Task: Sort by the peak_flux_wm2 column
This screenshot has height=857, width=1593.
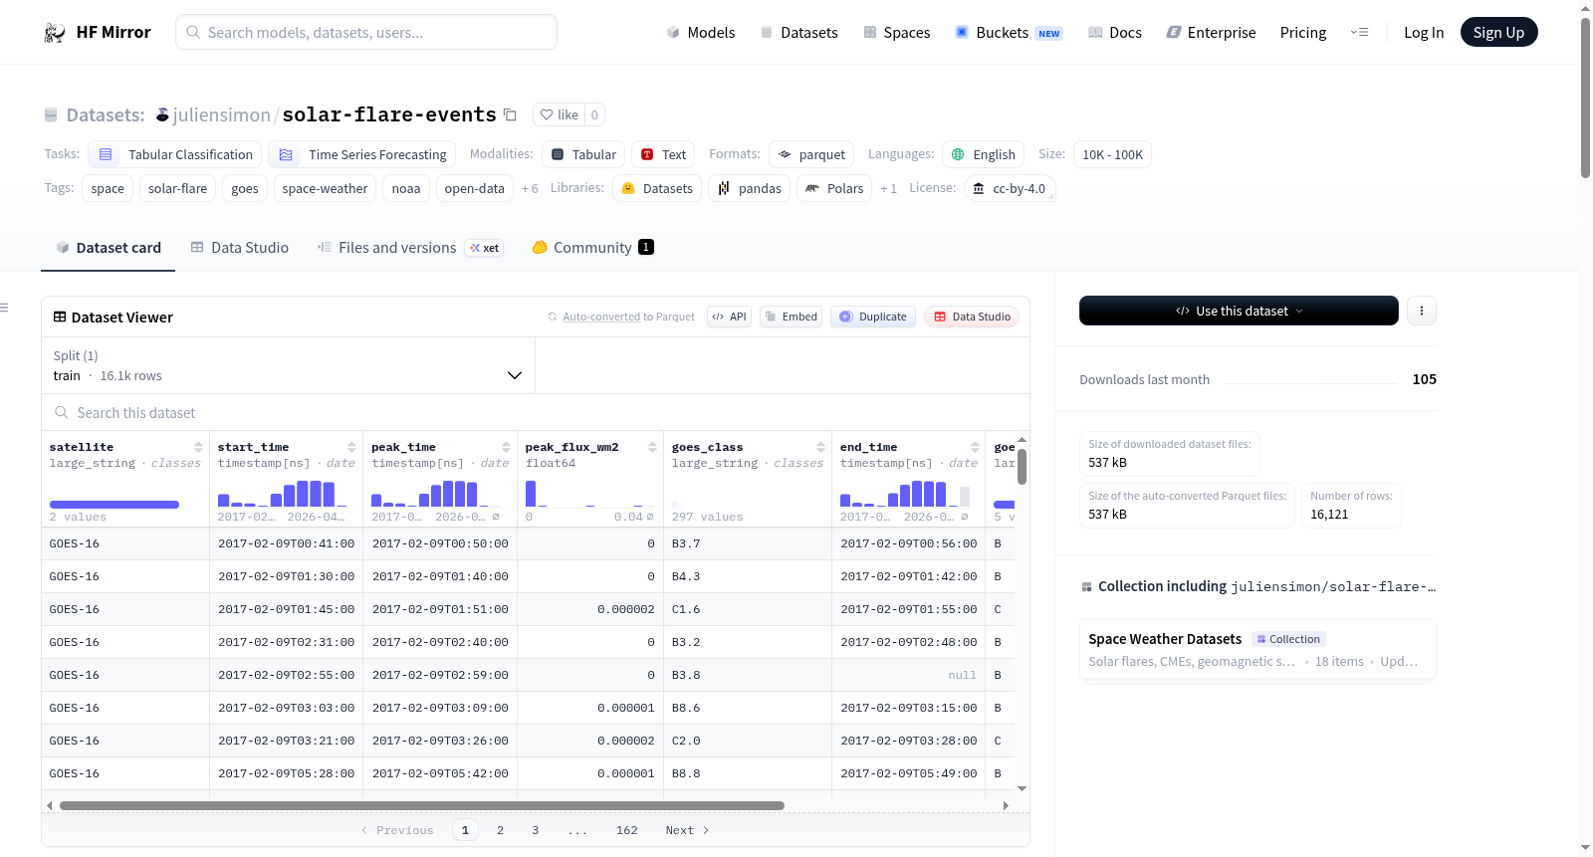Action: click(652, 447)
